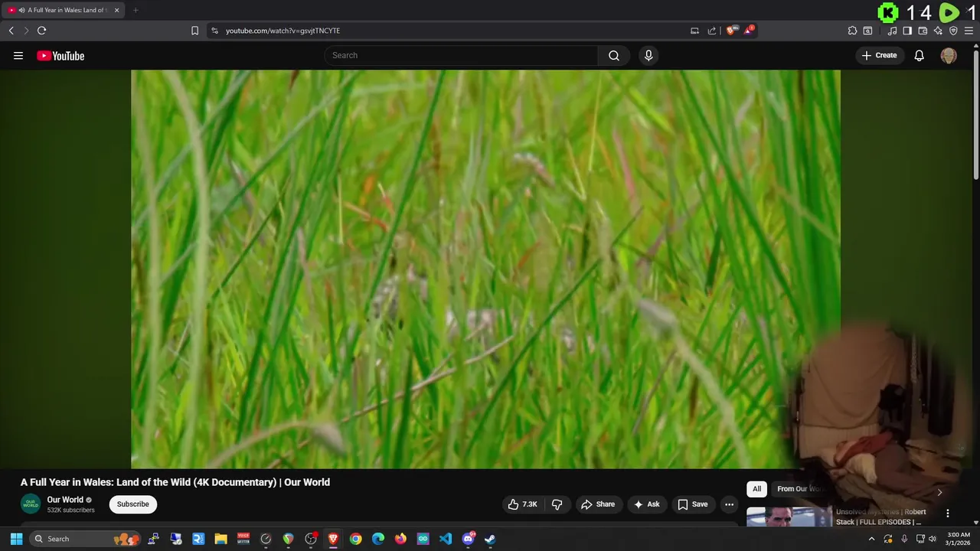The width and height of the screenshot is (980, 551).
Task: Reload the YouTube page
Action: [x=41, y=31]
